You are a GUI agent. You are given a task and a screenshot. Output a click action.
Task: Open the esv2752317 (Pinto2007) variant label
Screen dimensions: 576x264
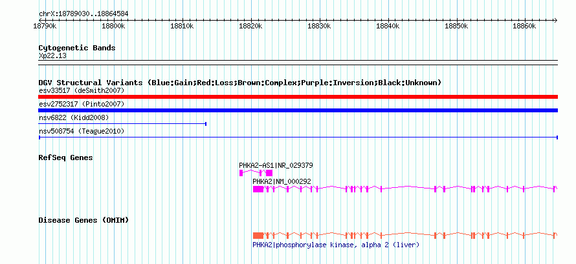82,105
